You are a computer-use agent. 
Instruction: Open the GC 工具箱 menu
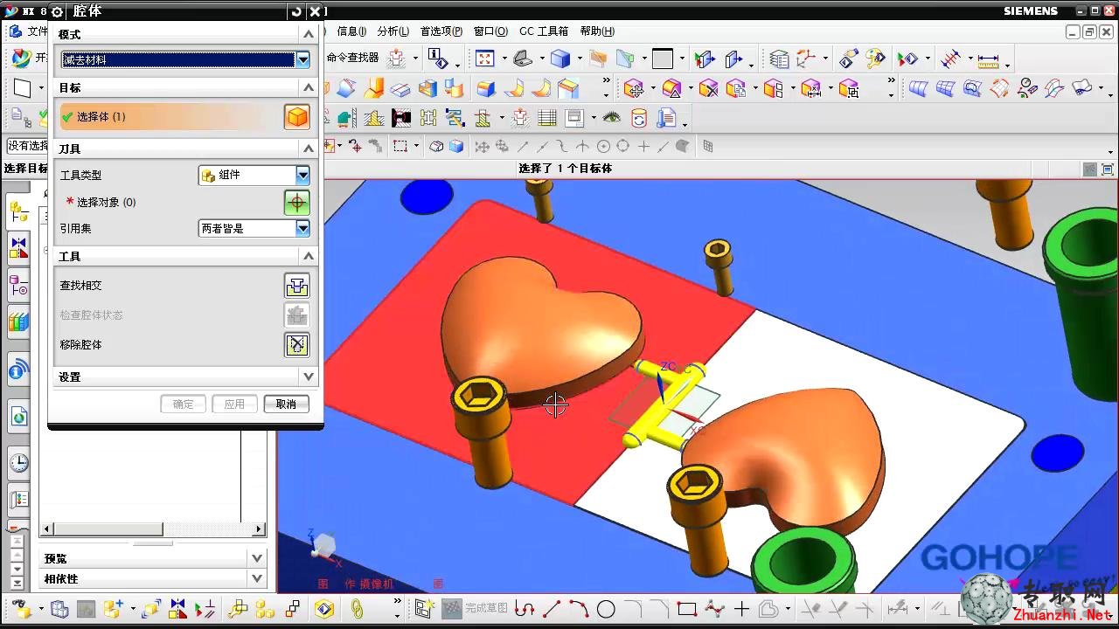[544, 31]
